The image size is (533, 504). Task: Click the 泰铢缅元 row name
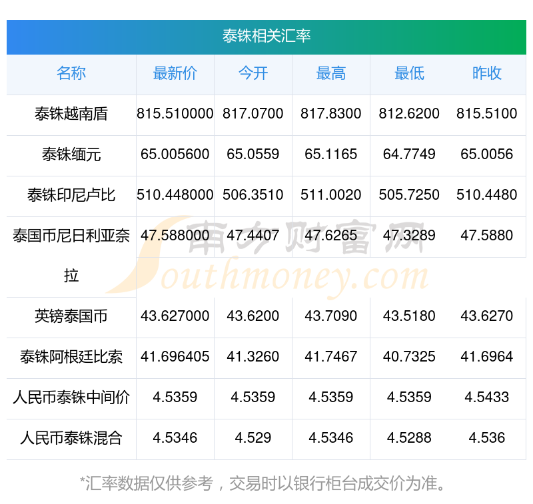(x=71, y=154)
